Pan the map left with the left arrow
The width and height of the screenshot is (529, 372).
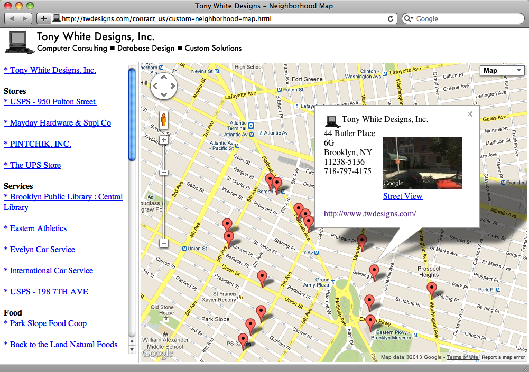coord(155,86)
